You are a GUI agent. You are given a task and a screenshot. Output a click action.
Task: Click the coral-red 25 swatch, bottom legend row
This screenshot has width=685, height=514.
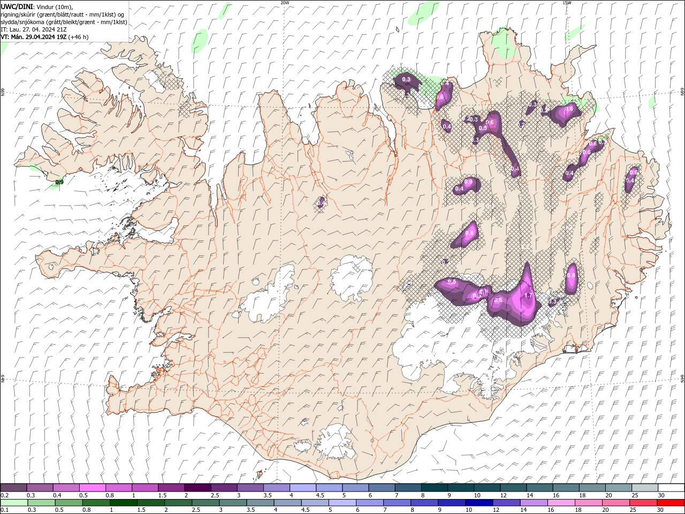[643, 503]
